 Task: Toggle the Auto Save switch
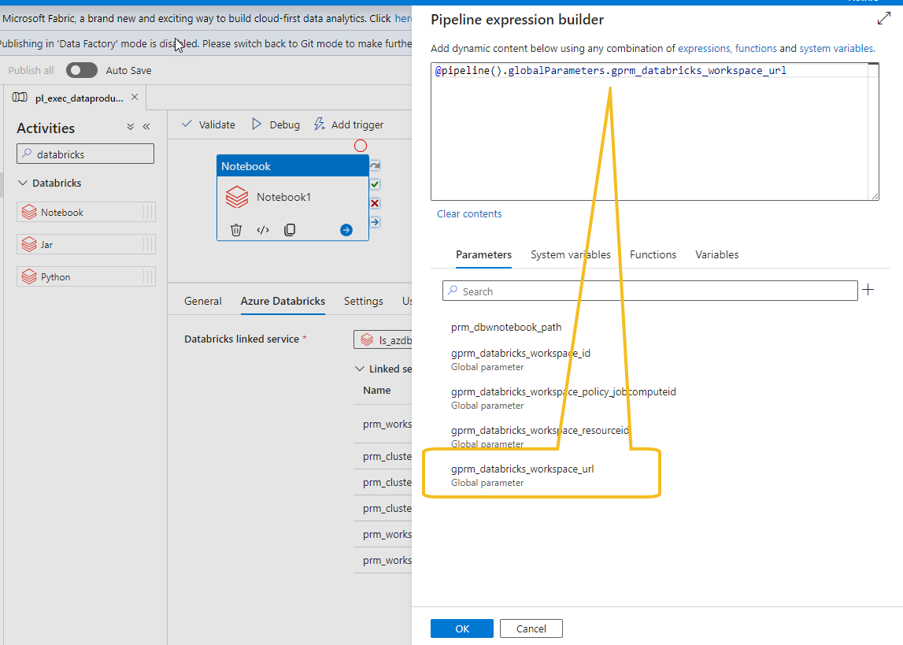pyautogui.click(x=82, y=70)
